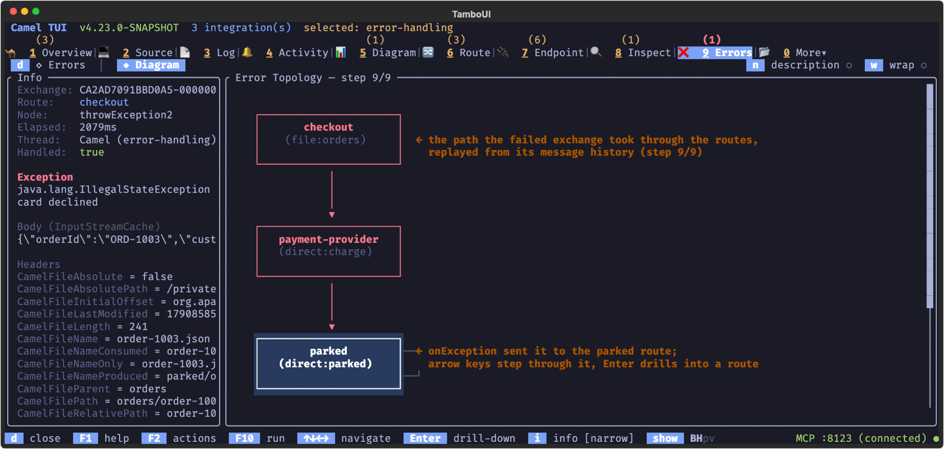
Task: Click the bell icon beside Activity tab
Action: (x=248, y=52)
